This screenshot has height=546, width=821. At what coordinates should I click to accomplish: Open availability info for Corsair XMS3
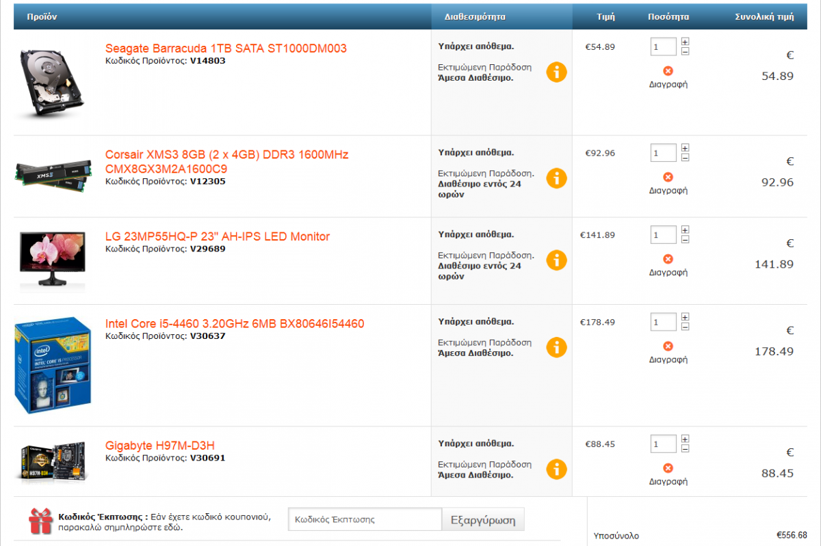tap(556, 178)
